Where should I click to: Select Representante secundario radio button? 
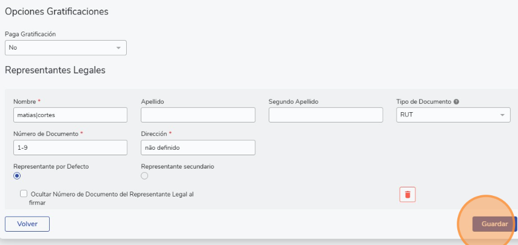click(144, 176)
